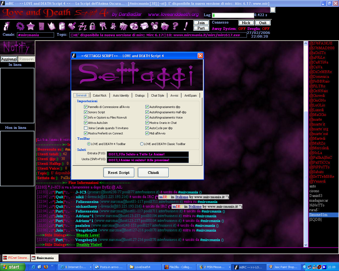Click the question mark help icon
The image size is (339, 271).
(x=175, y=26)
